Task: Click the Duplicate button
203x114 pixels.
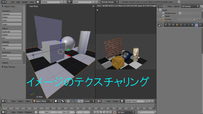Action: coord(12,32)
